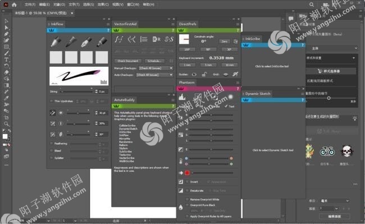Open the Edit menu
This screenshot has height=224, width=365.
[x=44, y=4]
